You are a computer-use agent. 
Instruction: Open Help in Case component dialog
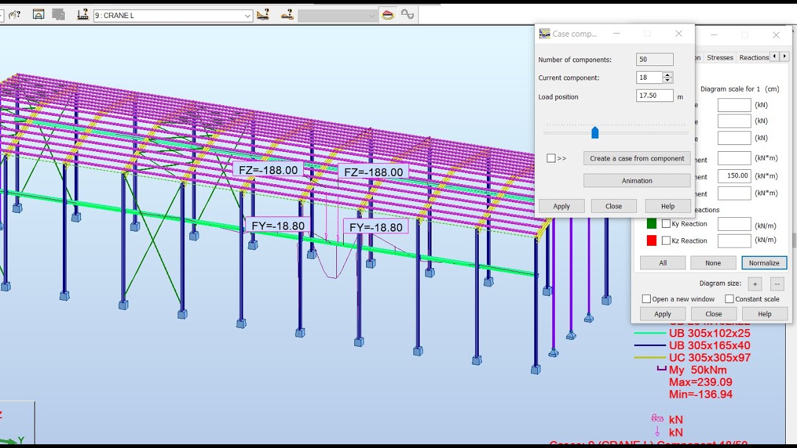pyautogui.click(x=667, y=206)
